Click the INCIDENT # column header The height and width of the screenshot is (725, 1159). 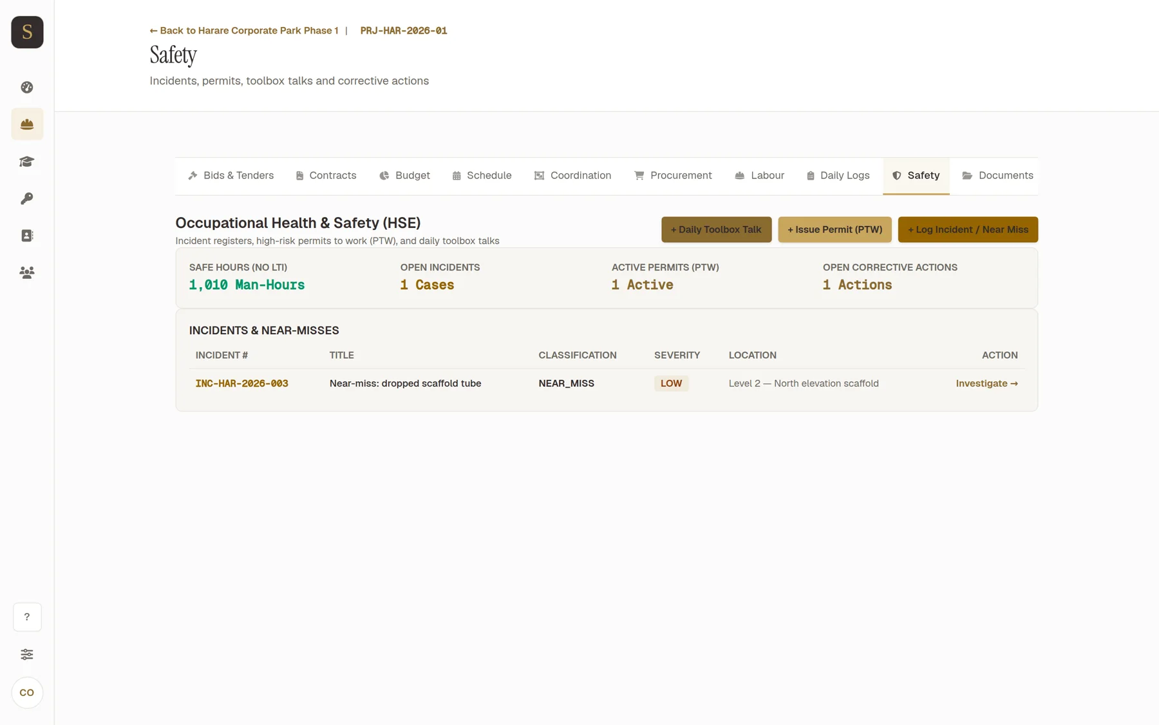[221, 355]
